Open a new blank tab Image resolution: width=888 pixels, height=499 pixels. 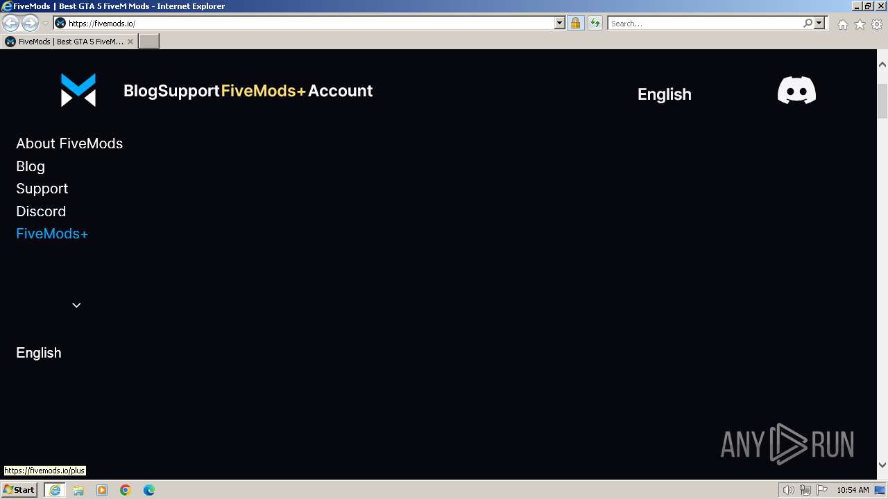pos(149,42)
